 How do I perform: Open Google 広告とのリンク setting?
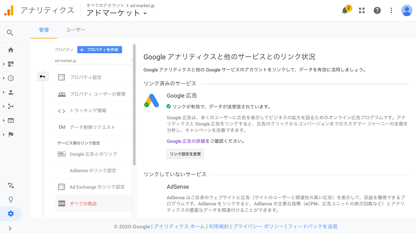point(93,154)
